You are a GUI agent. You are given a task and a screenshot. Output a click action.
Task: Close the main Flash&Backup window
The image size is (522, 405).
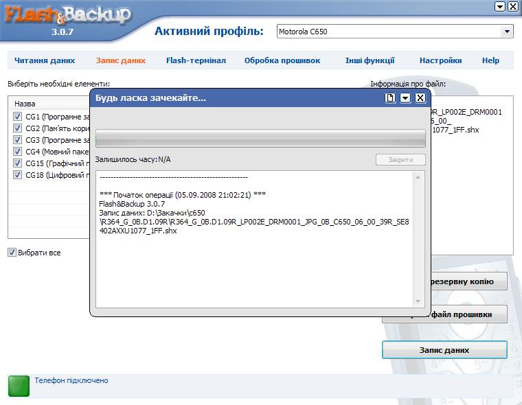[513, 6]
